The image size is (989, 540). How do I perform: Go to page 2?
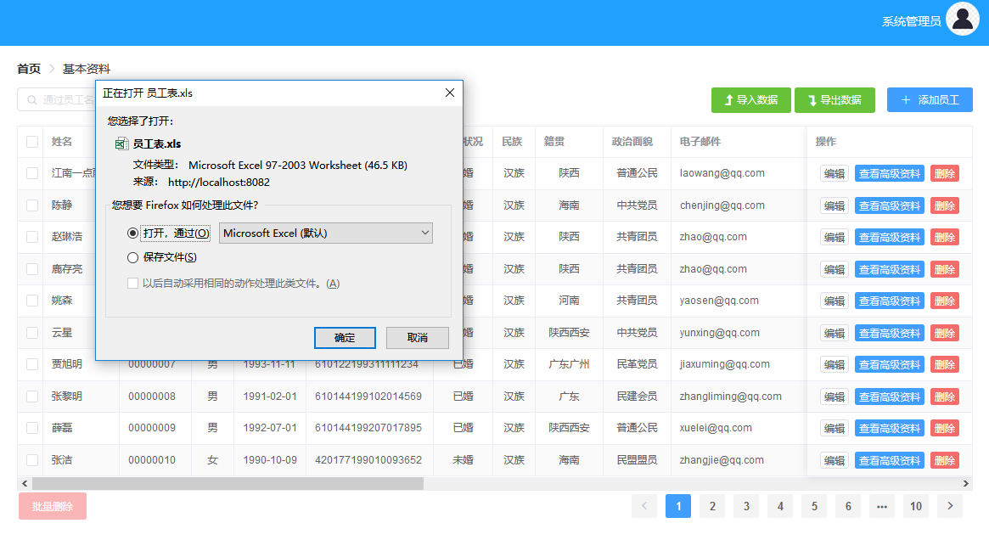(x=712, y=506)
